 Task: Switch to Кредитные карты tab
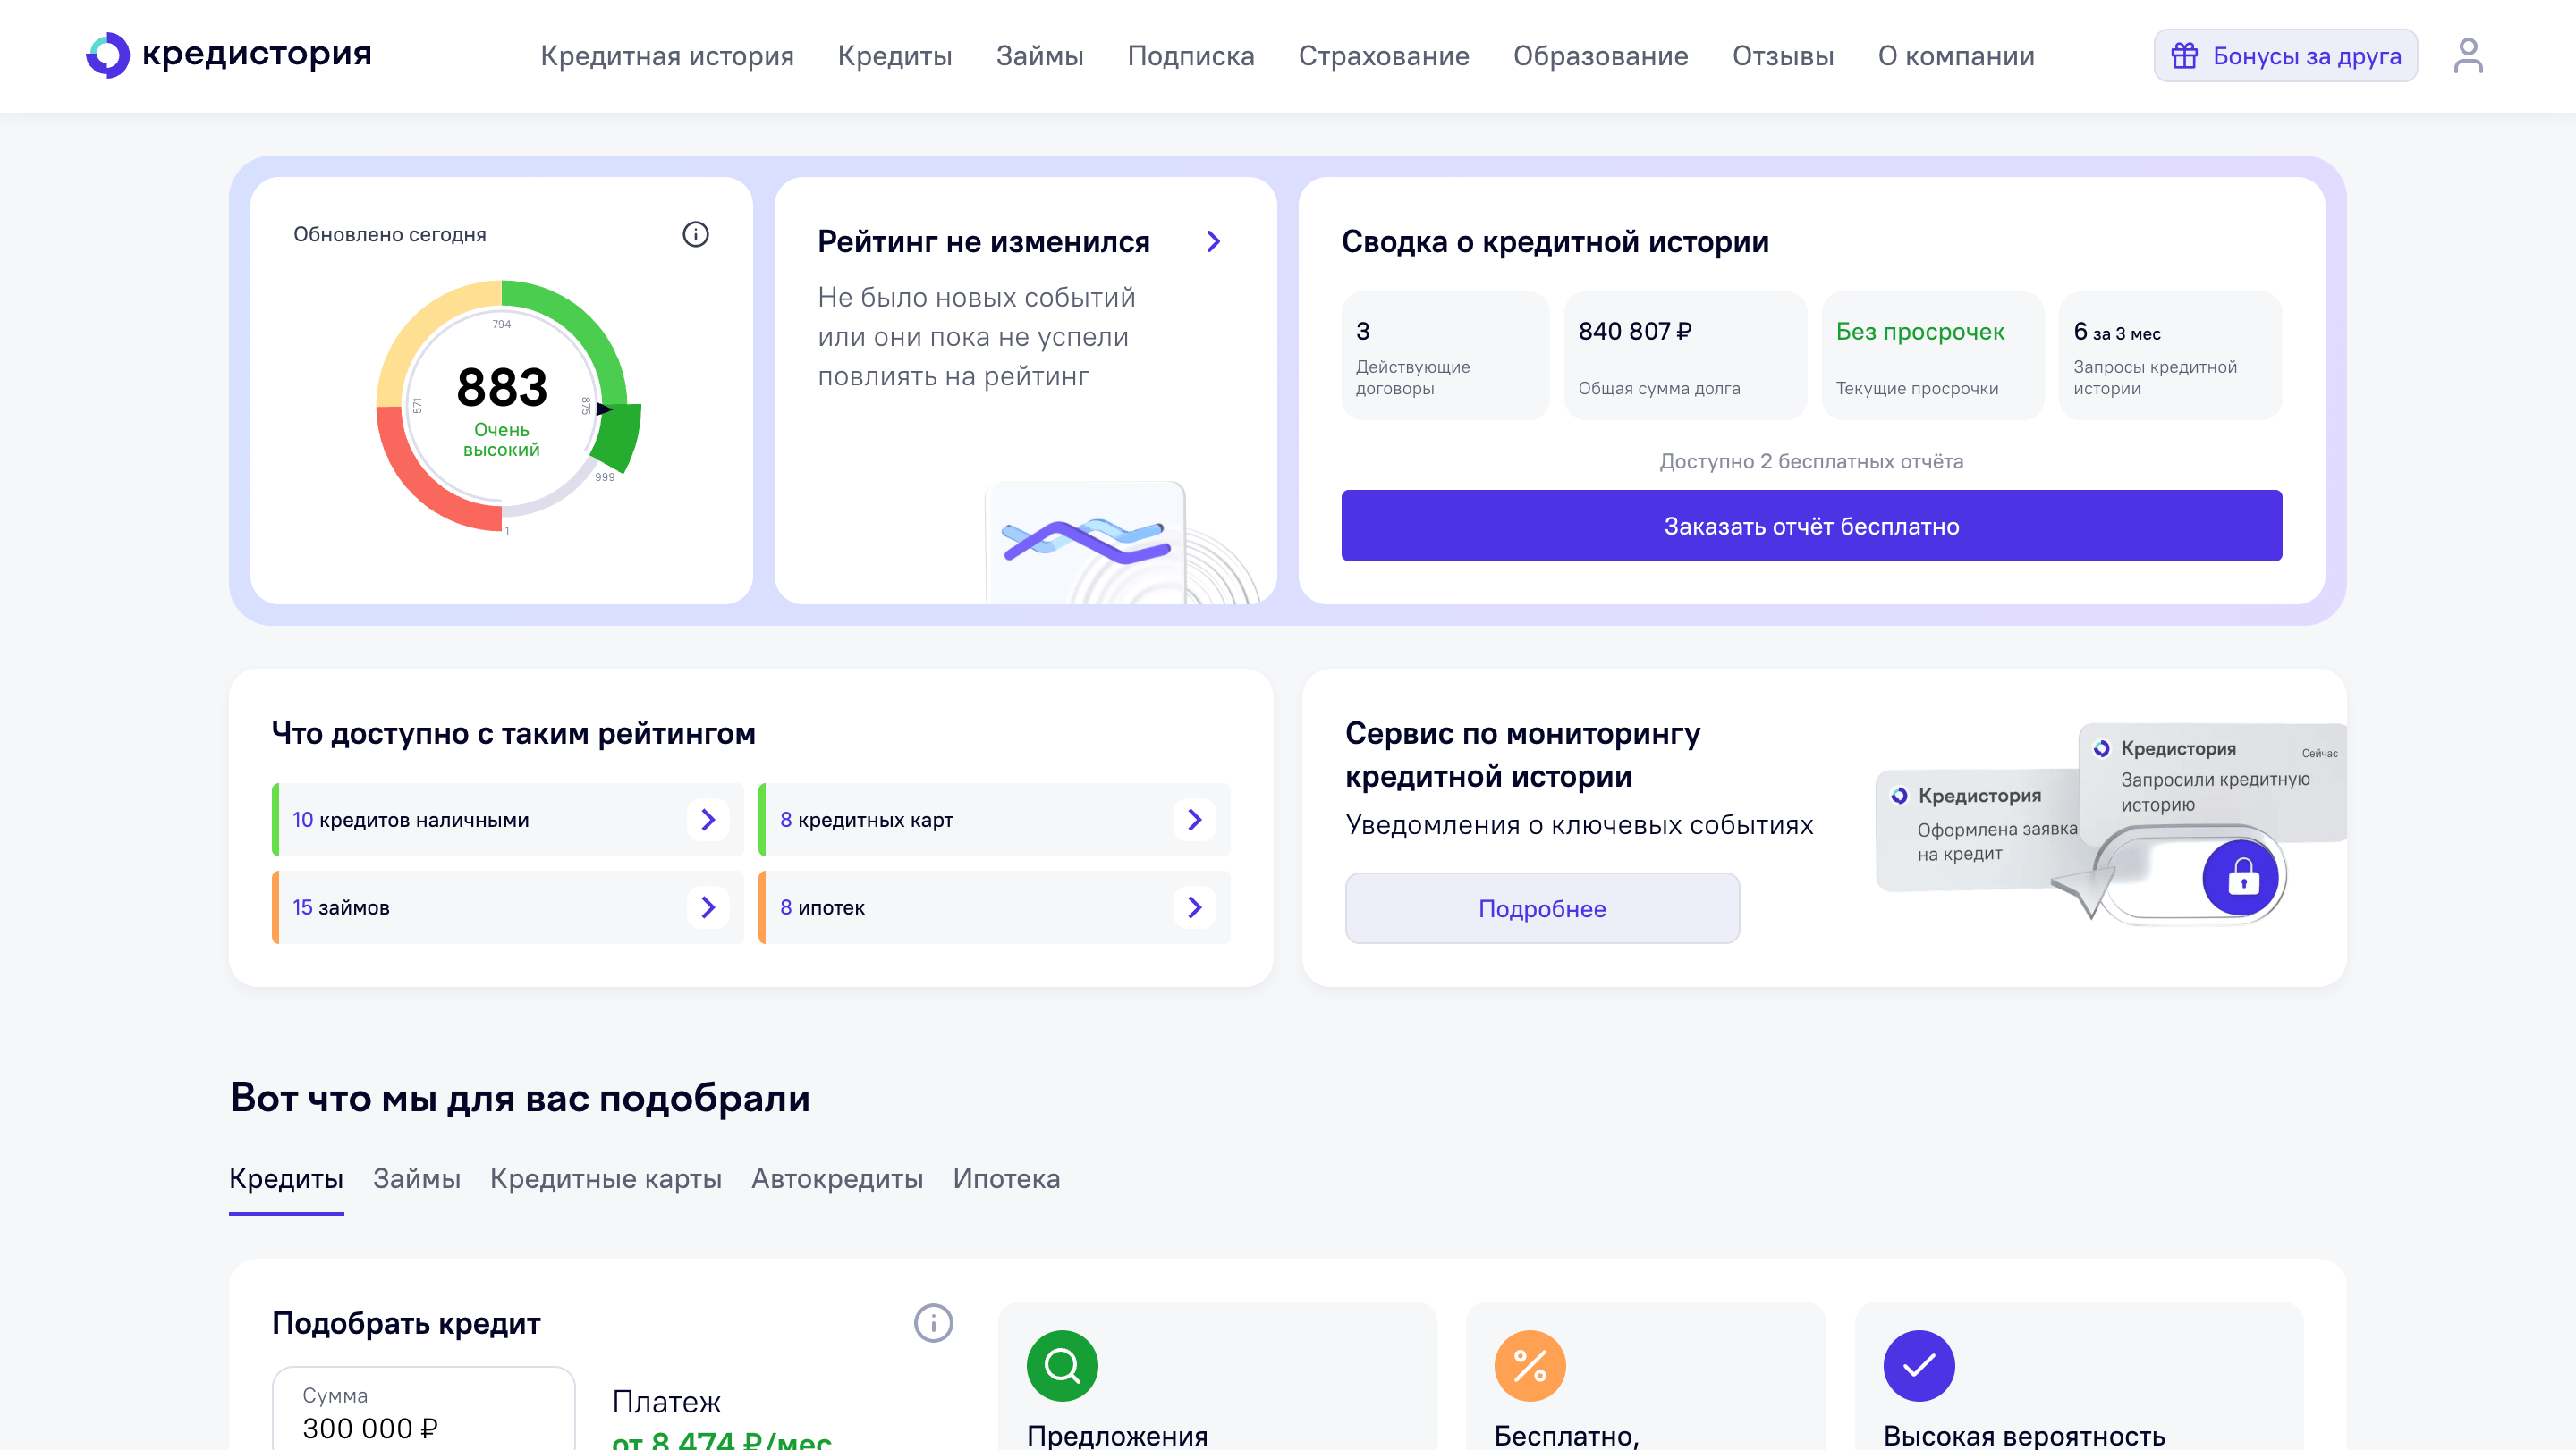(x=606, y=1178)
